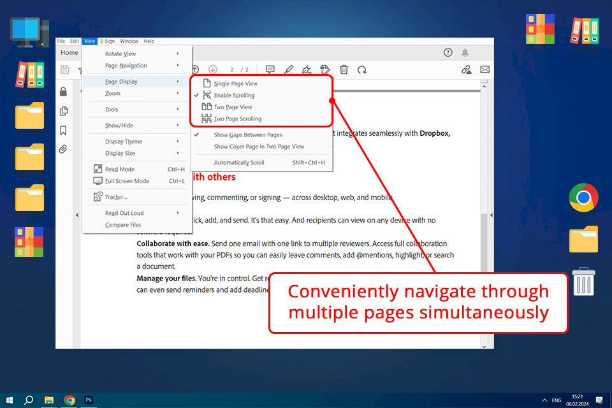Open File Explorer from the taskbar

click(49, 400)
